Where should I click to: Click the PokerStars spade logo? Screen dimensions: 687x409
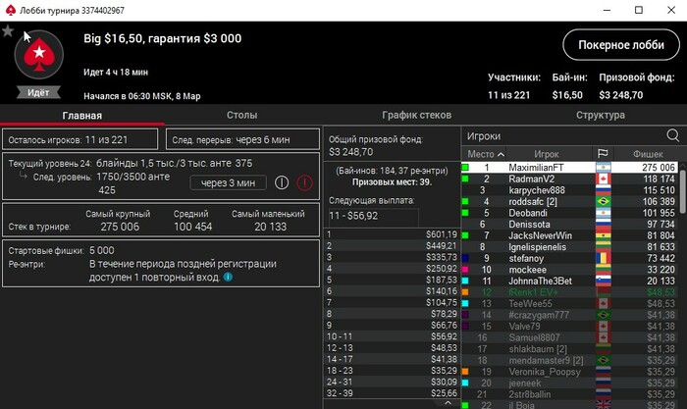pos(39,55)
